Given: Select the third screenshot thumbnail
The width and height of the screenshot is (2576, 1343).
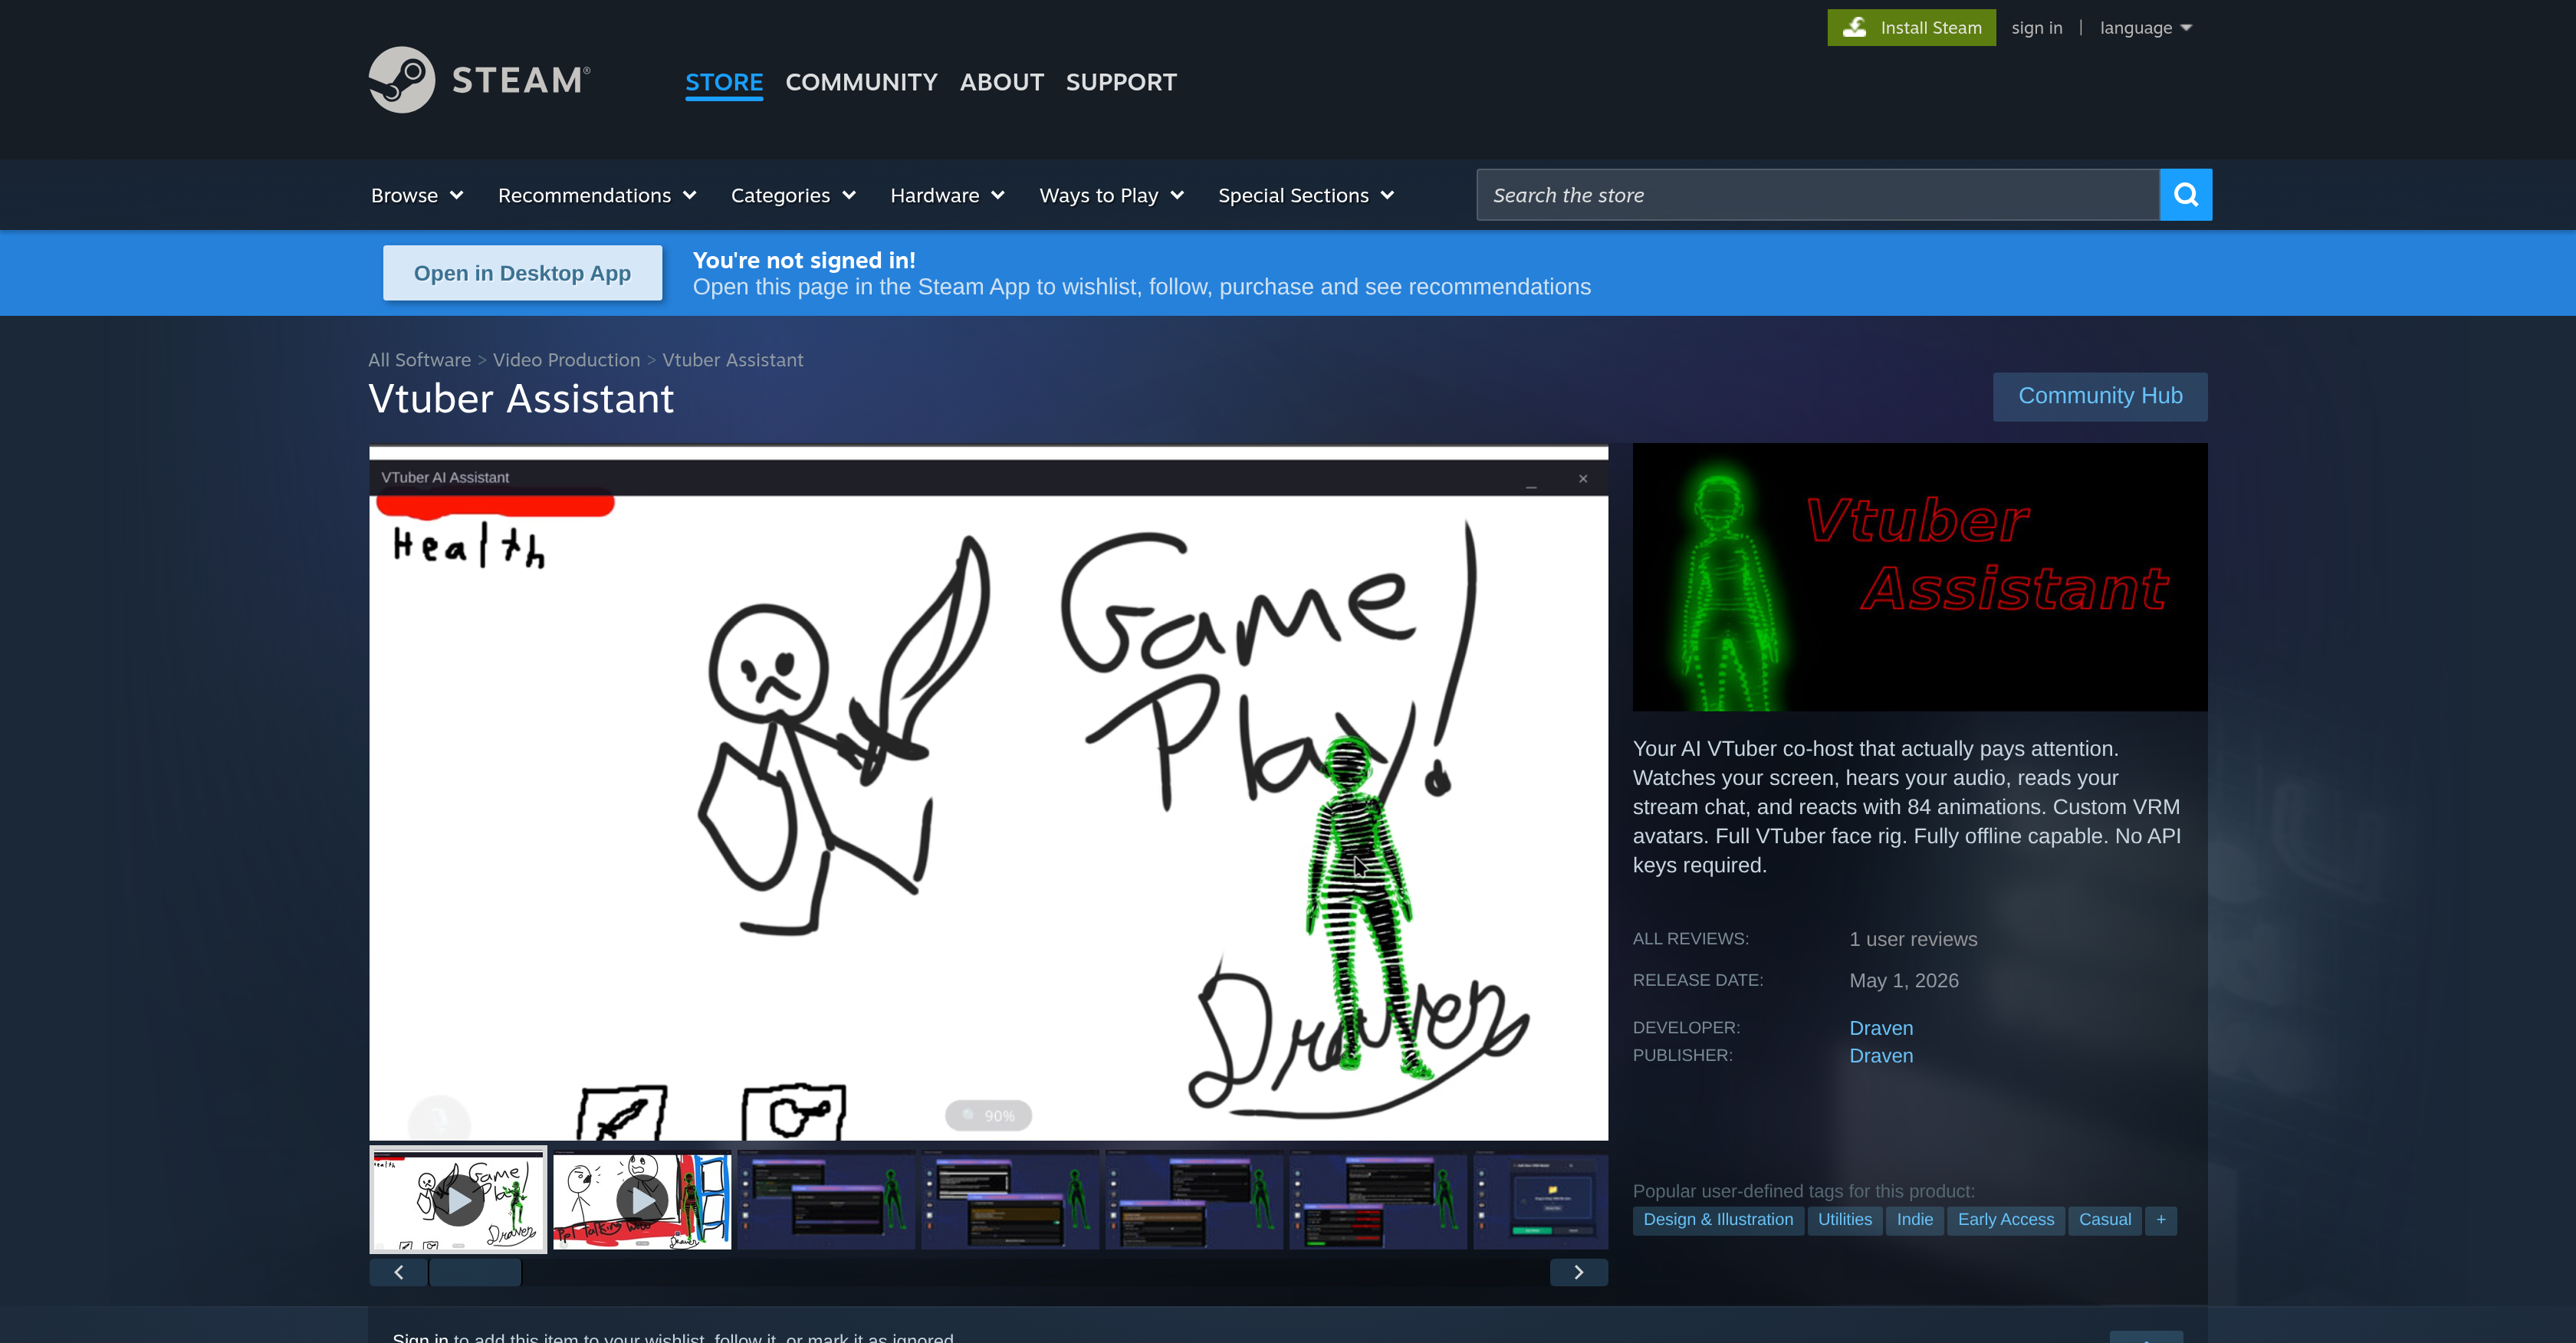Looking at the screenshot, I should (826, 1199).
